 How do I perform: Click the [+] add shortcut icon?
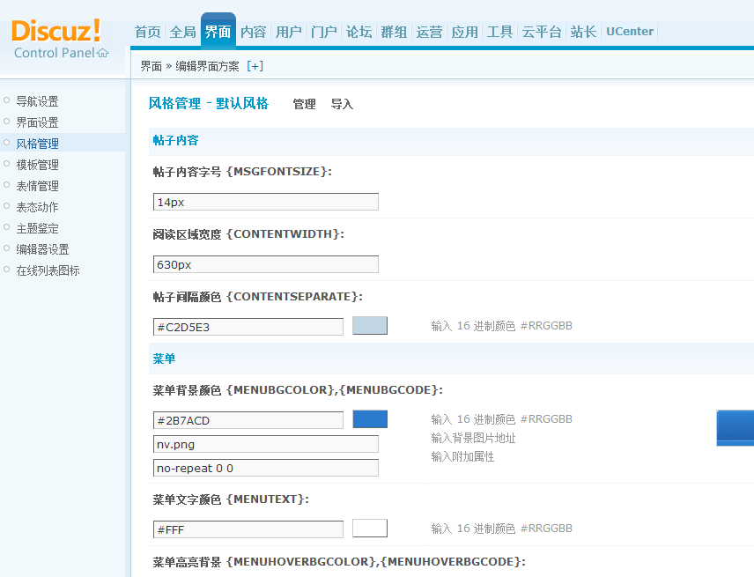pyautogui.click(x=255, y=66)
